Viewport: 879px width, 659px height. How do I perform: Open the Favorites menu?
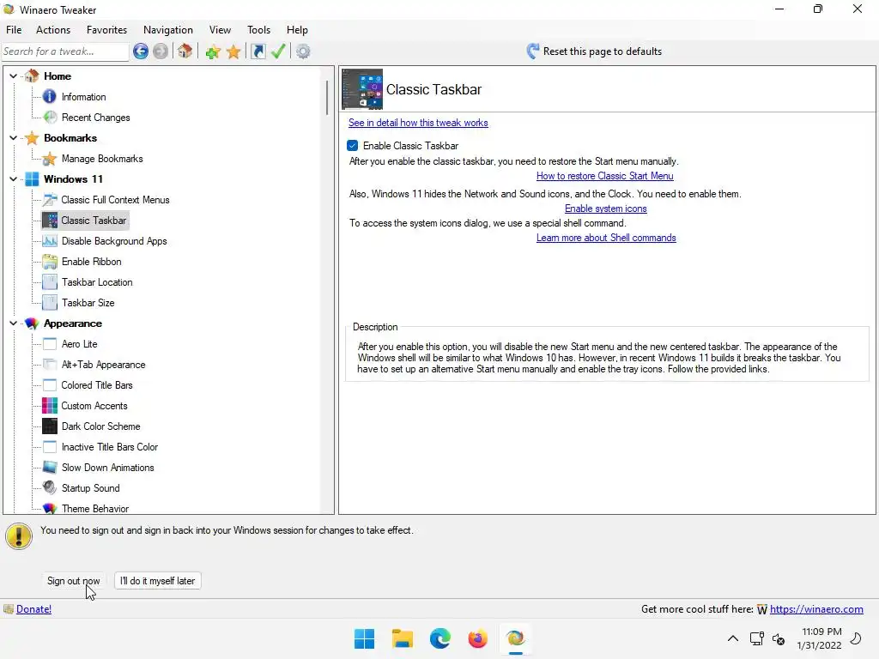106,30
